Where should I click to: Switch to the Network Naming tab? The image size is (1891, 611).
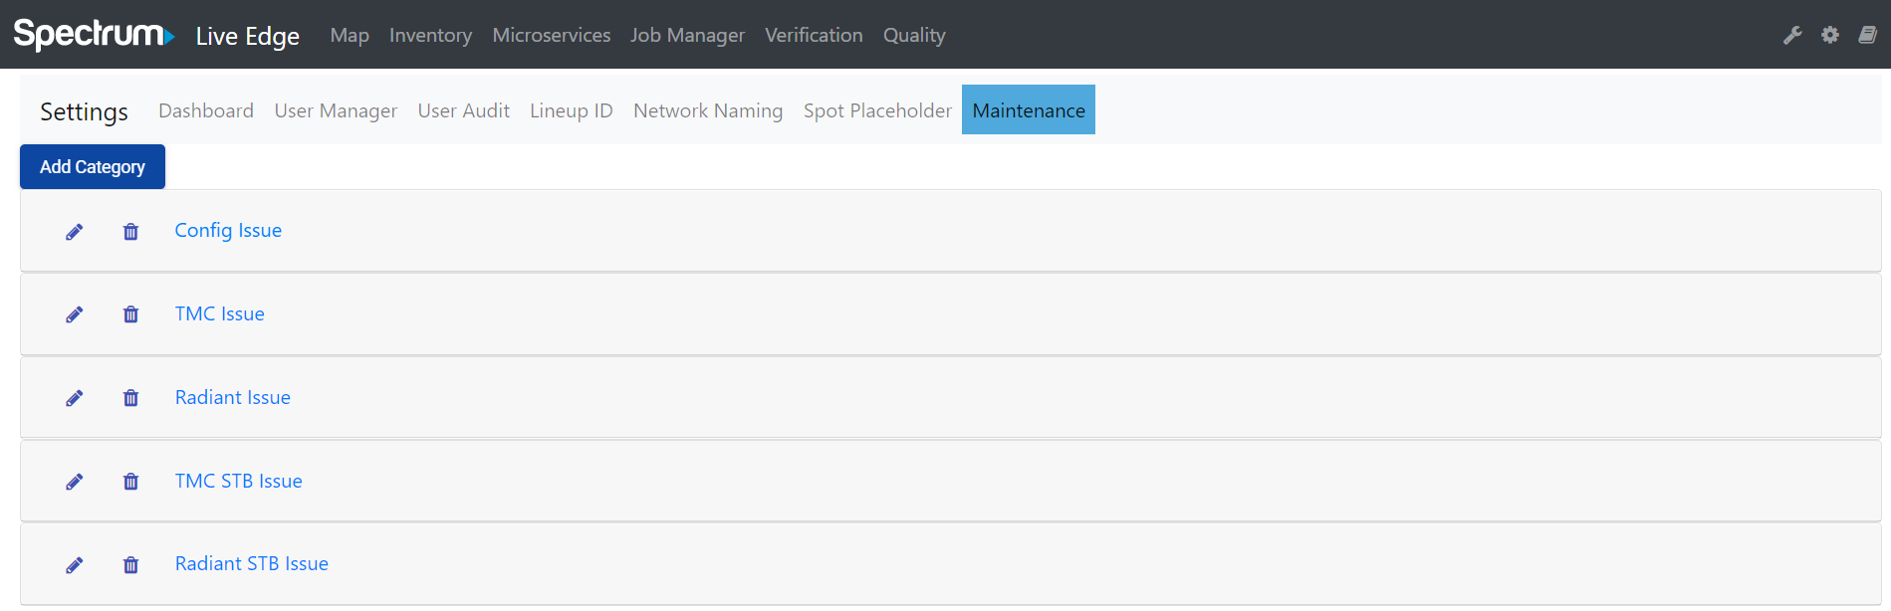[x=708, y=110]
